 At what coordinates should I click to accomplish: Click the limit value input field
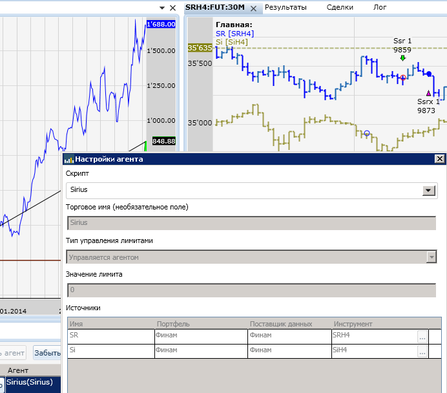click(251, 290)
